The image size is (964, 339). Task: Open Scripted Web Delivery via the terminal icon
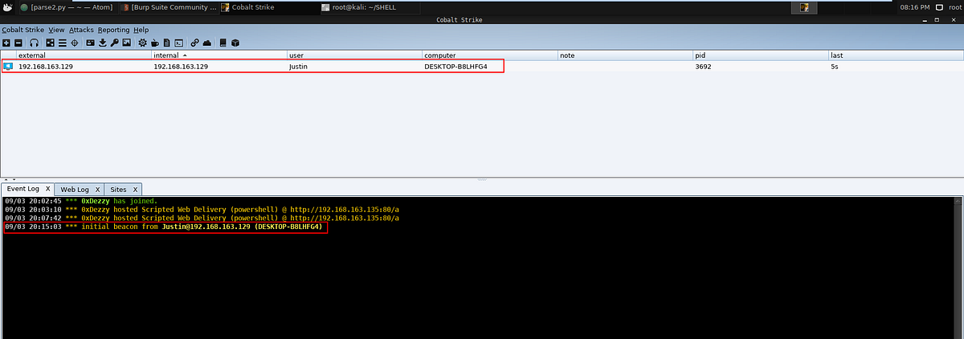pyautogui.click(x=179, y=43)
